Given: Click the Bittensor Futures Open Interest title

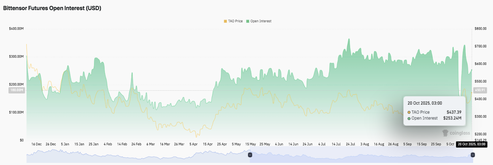Looking at the screenshot, I should [52, 8].
